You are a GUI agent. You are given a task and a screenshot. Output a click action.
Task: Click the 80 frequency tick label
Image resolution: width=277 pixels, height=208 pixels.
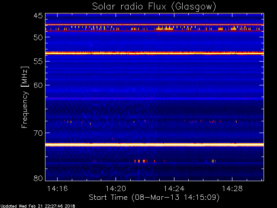tap(38, 178)
